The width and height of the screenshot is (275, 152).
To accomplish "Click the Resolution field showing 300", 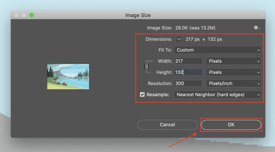I will [188, 84].
